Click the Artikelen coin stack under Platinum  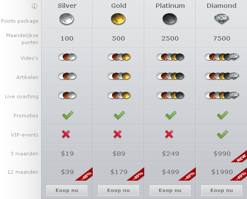(x=170, y=76)
